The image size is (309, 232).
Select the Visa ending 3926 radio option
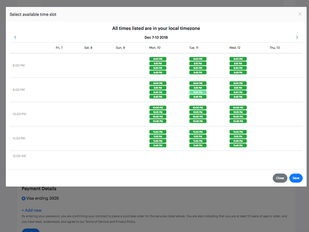24,198
